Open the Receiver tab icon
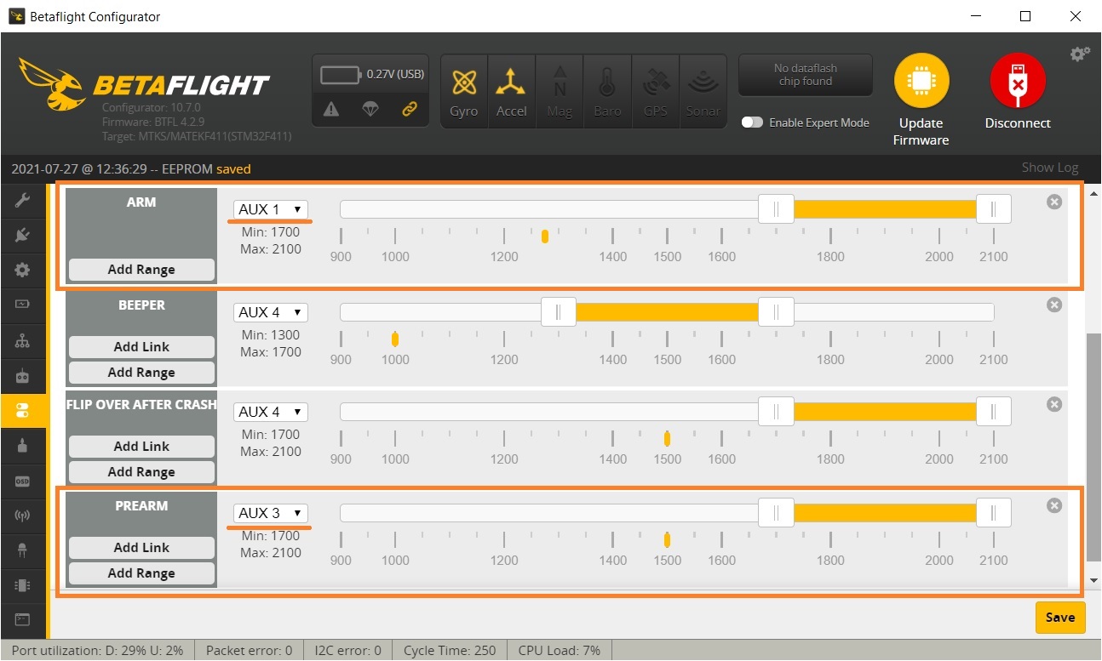 click(23, 375)
